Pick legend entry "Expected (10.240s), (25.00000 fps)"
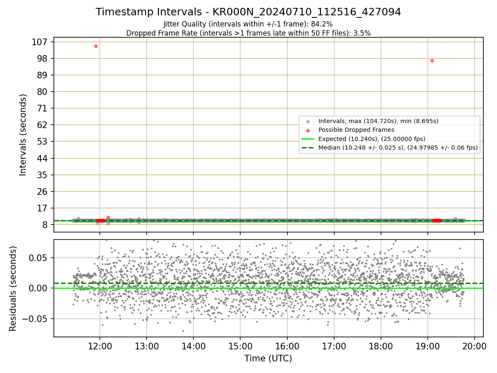The height and width of the screenshot is (373, 497). click(372, 138)
